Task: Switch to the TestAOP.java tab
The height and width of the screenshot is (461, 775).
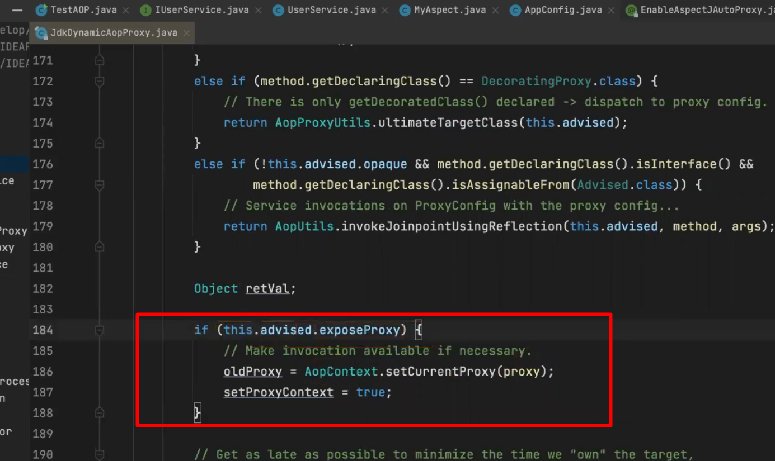Action: tap(83, 10)
